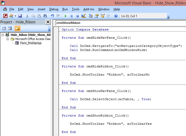Viewport: 186px width, 136px height.
Task: Click the acToolbarNo code line
Action: tap(110, 75)
